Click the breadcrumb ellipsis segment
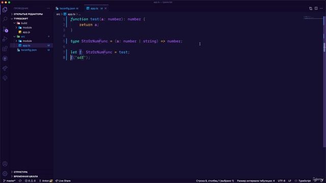This screenshot has height=183, width=326. 79,14
